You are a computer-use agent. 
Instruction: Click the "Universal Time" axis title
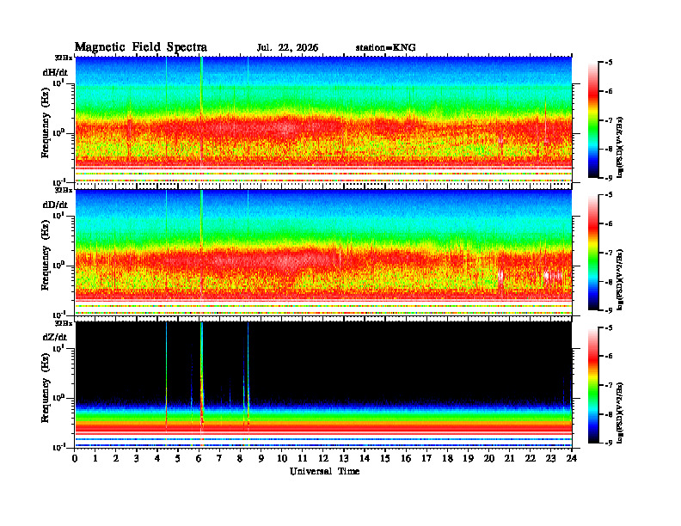(x=324, y=471)
